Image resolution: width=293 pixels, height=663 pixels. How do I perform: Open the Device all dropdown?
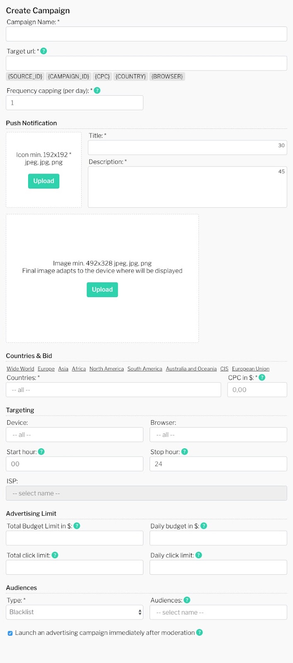point(75,435)
